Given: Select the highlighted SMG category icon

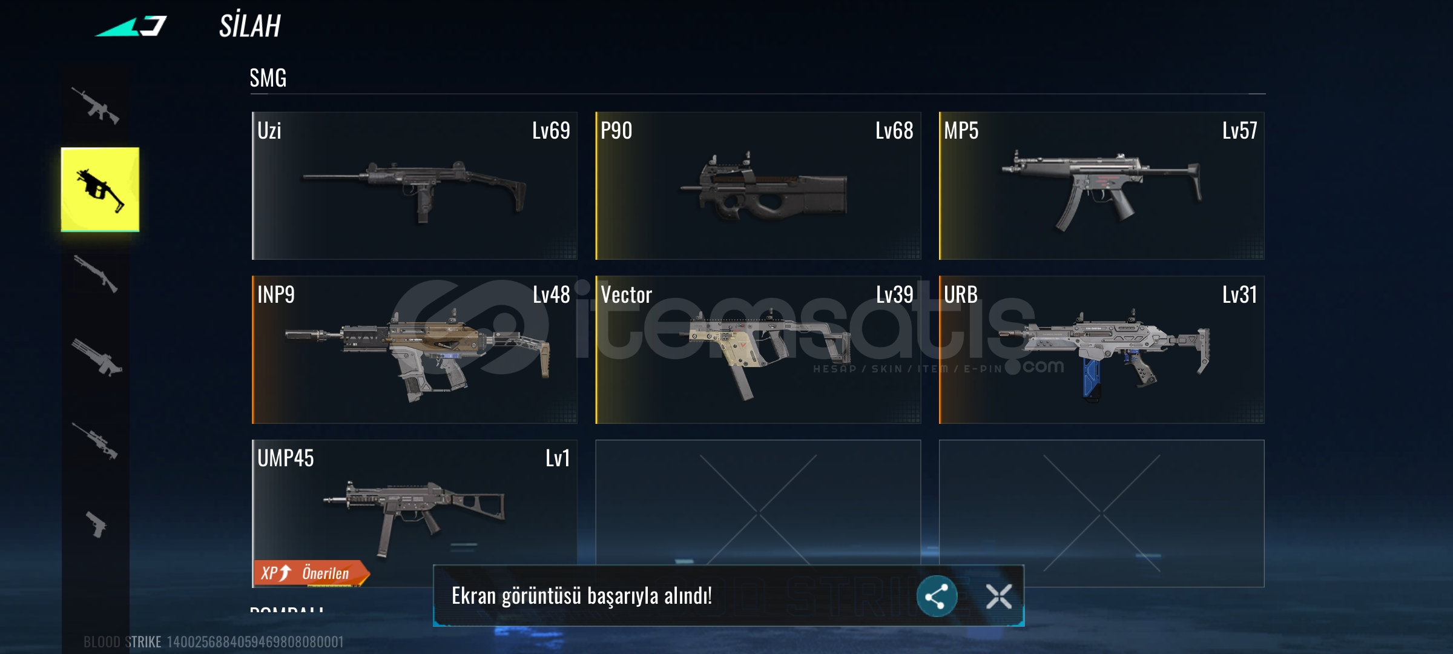Looking at the screenshot, I should [x=100, y=190].
